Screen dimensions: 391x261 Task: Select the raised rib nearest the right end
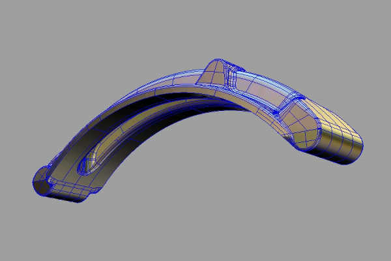(x=290, y=108)
